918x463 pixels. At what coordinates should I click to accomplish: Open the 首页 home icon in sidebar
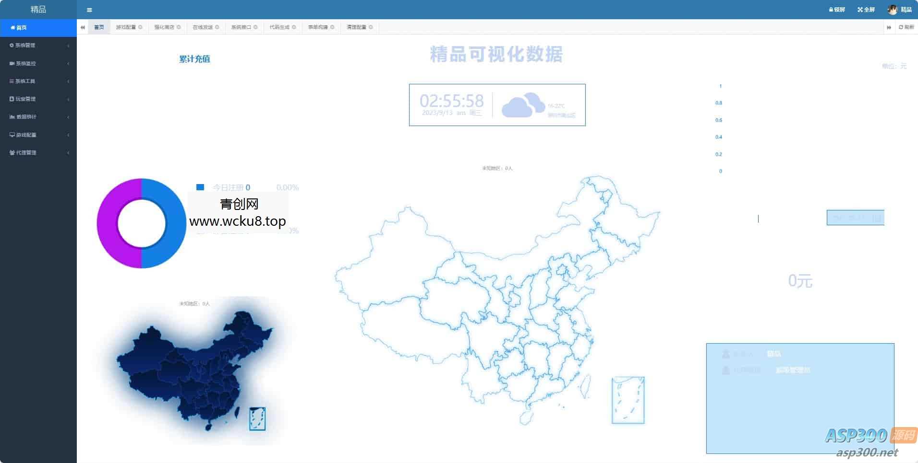(x=13, y=27)
